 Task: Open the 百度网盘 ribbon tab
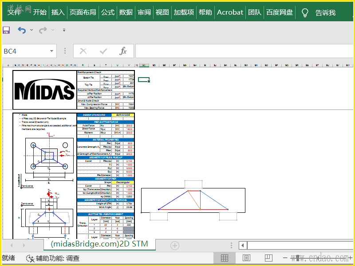point(280,12)
